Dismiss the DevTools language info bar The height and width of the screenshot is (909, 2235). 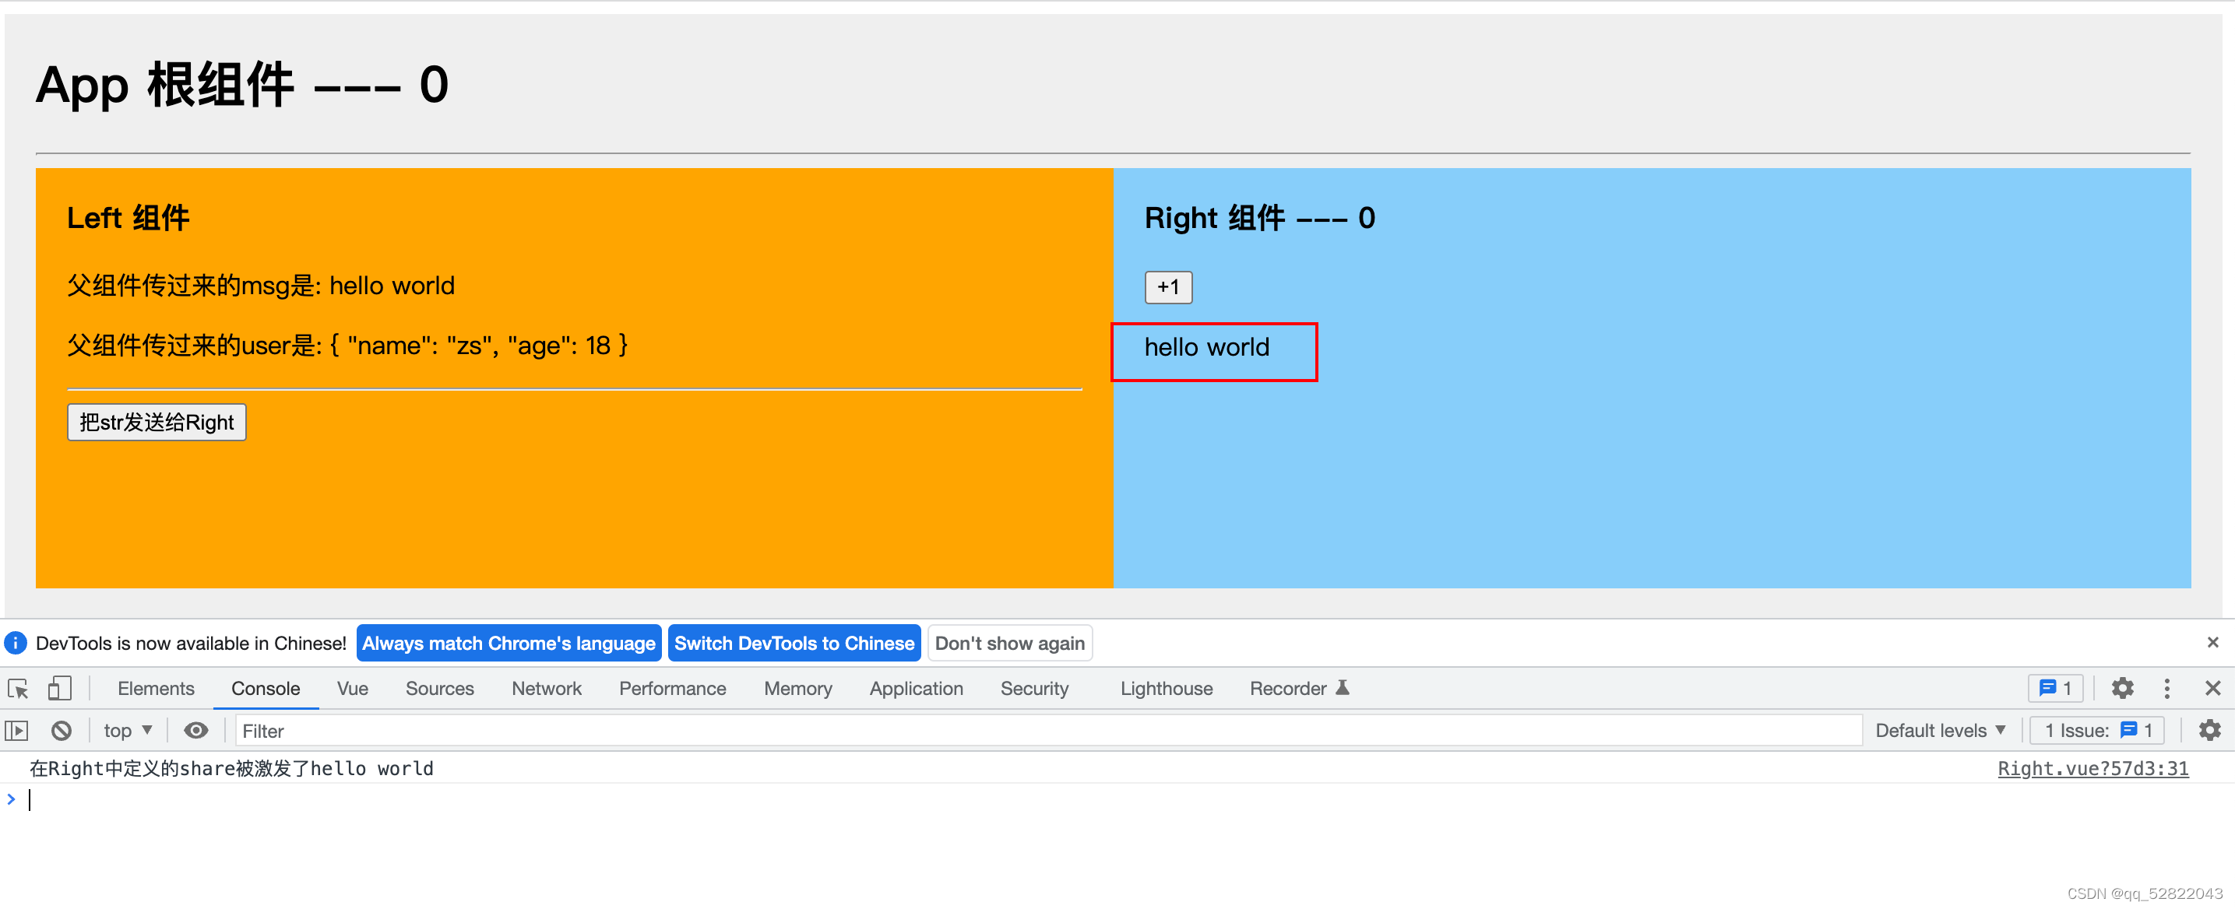[x=2212, y=643]
